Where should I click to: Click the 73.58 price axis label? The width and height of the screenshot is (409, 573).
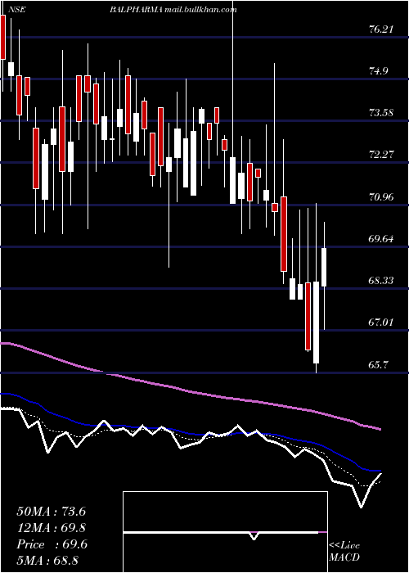pos(381,112)
